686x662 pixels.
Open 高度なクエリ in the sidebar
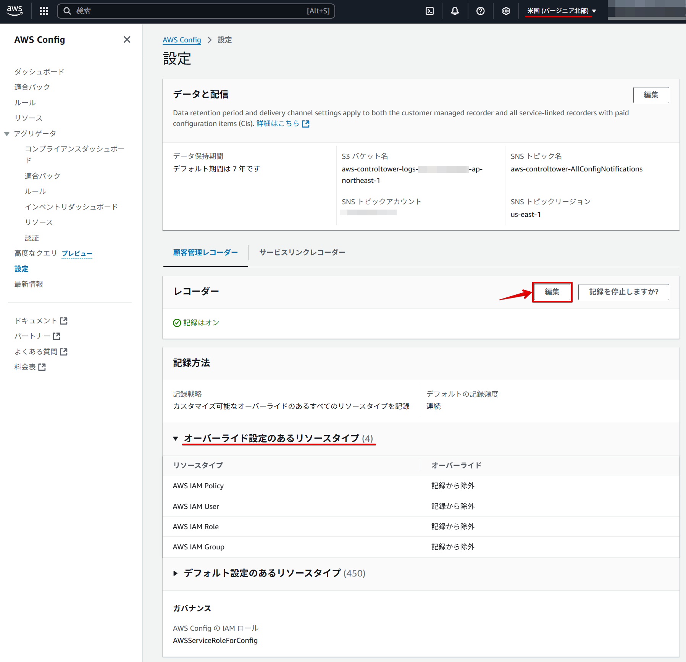[x=36, y=253]
